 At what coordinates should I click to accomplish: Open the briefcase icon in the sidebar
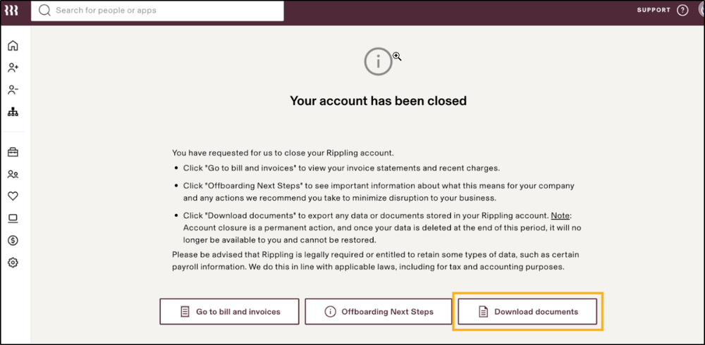tap(13, 152)
